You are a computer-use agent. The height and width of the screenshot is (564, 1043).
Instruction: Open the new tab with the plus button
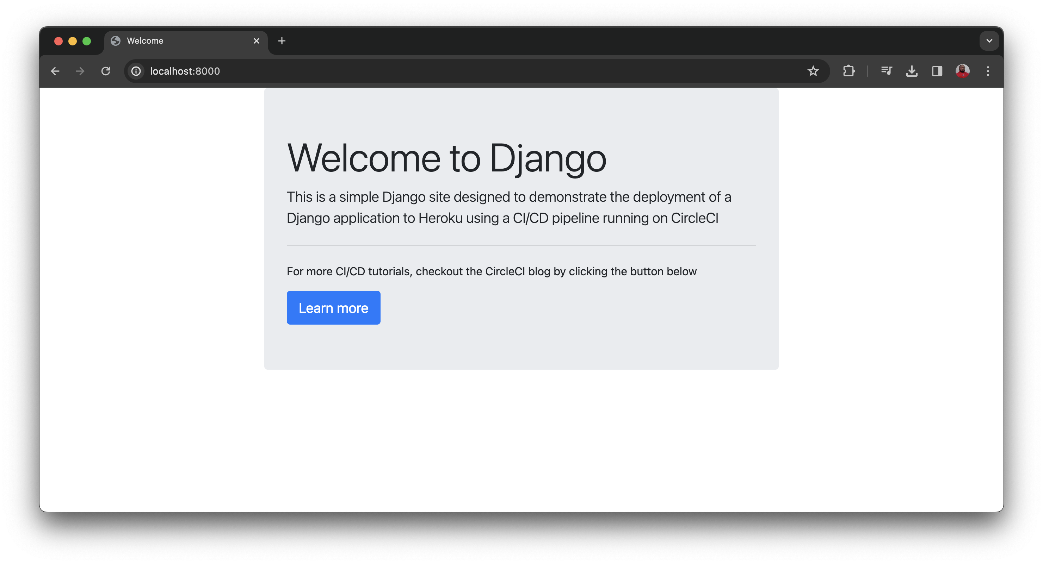pos(282,40)
